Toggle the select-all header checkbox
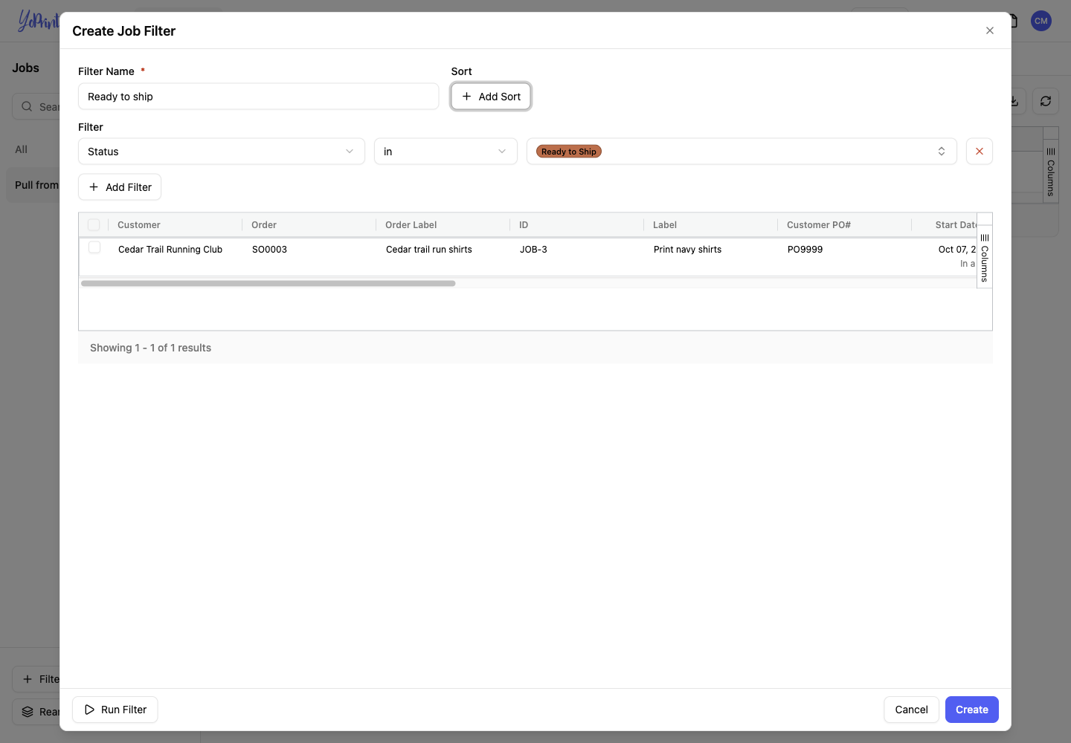This screenshot has width=1071, height=743. [x=94, y=224]
